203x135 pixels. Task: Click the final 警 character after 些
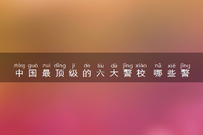tap(185, 73)
